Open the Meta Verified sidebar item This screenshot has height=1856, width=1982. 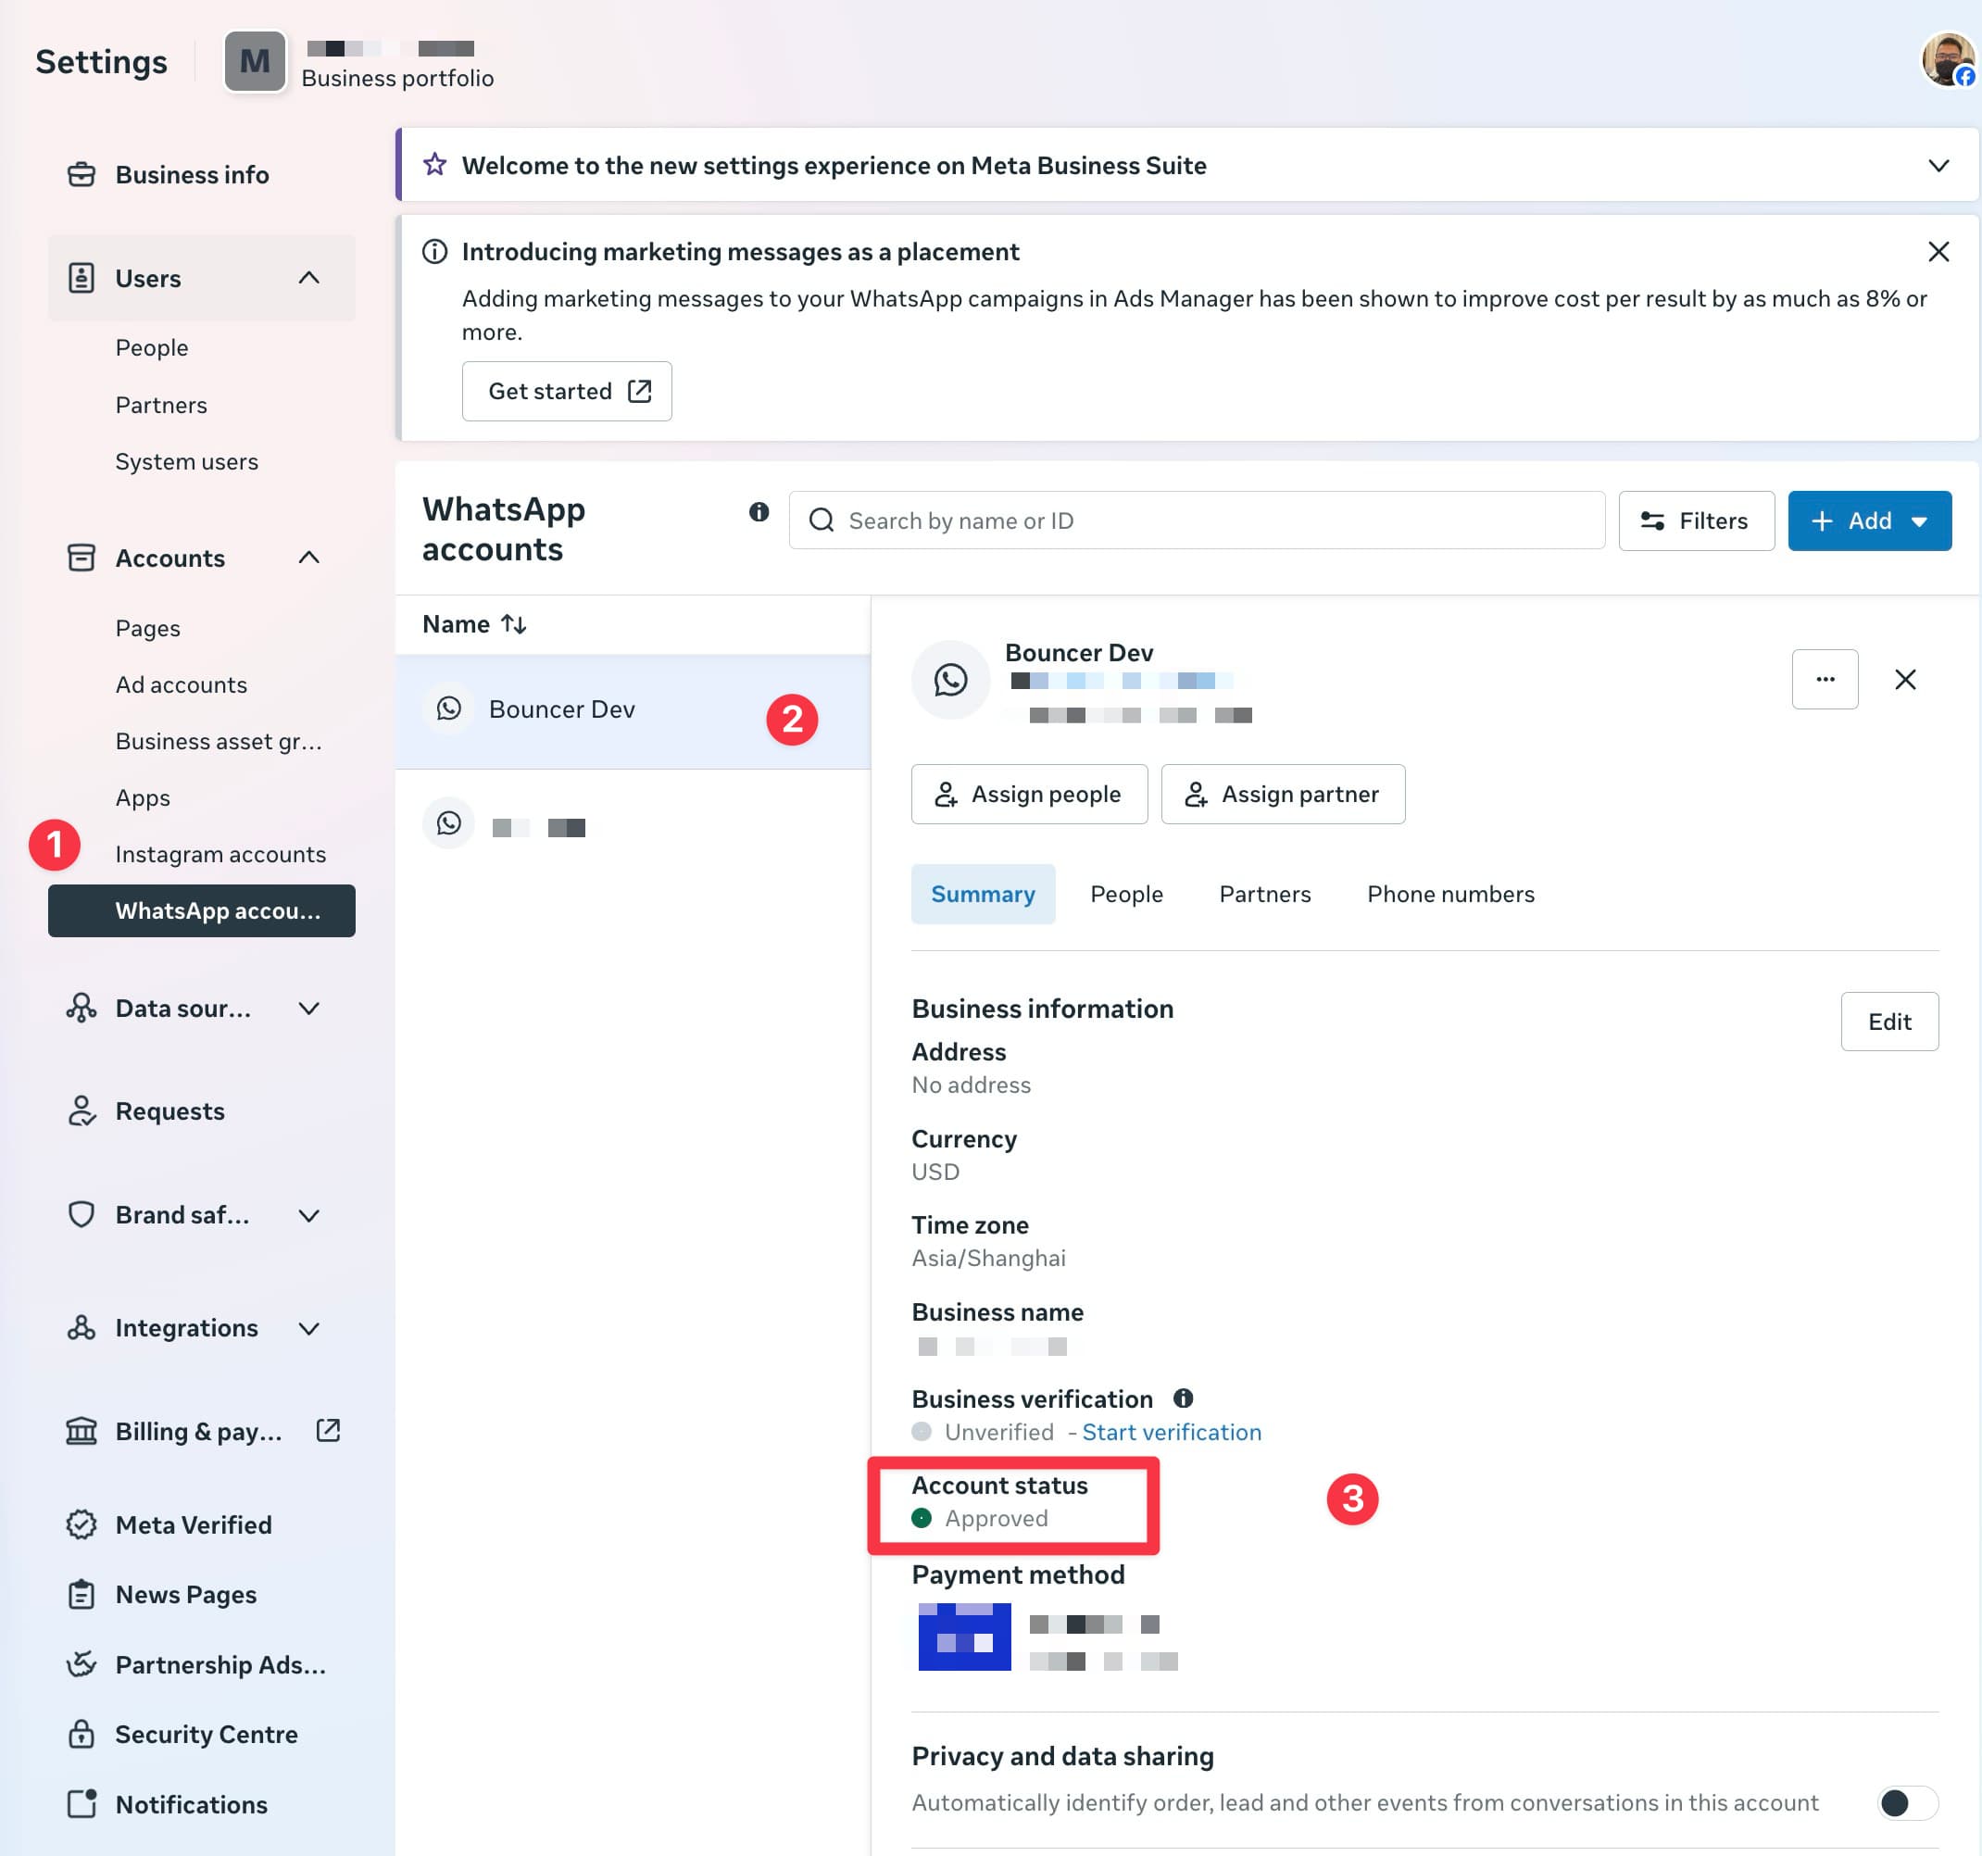(x=194, y=1524)
